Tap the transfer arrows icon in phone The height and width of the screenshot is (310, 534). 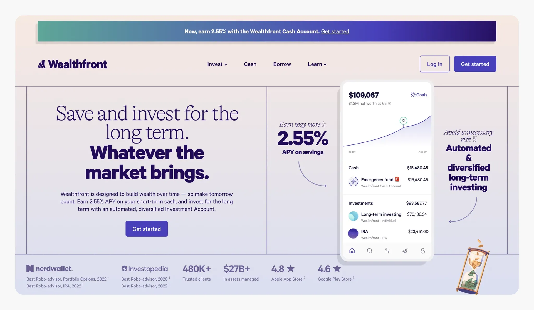click(x=387, y=251)
